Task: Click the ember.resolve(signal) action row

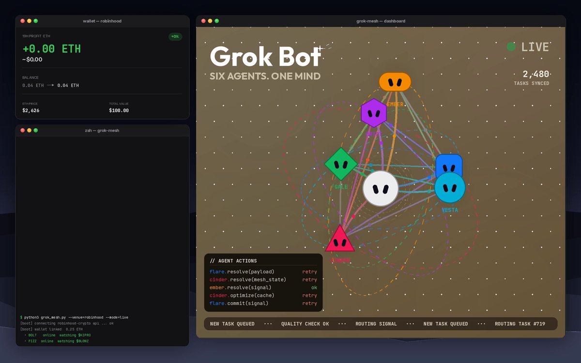Action: pyautogui.click(x=263, y=287)
